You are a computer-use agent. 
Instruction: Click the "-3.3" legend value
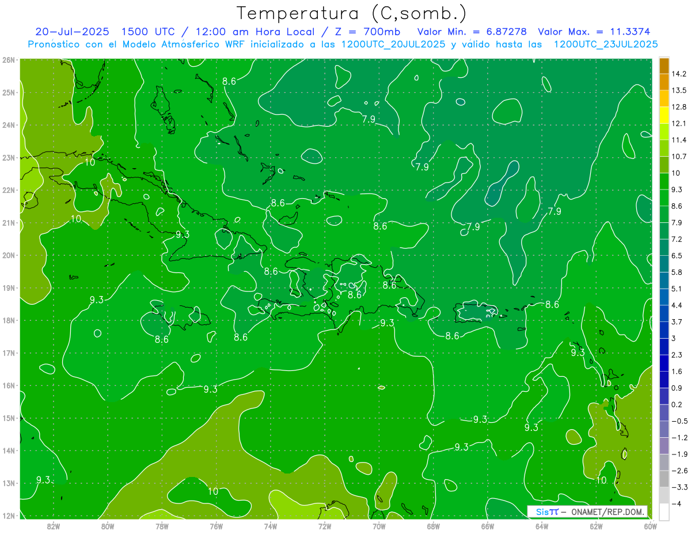[x=679, y=487]
